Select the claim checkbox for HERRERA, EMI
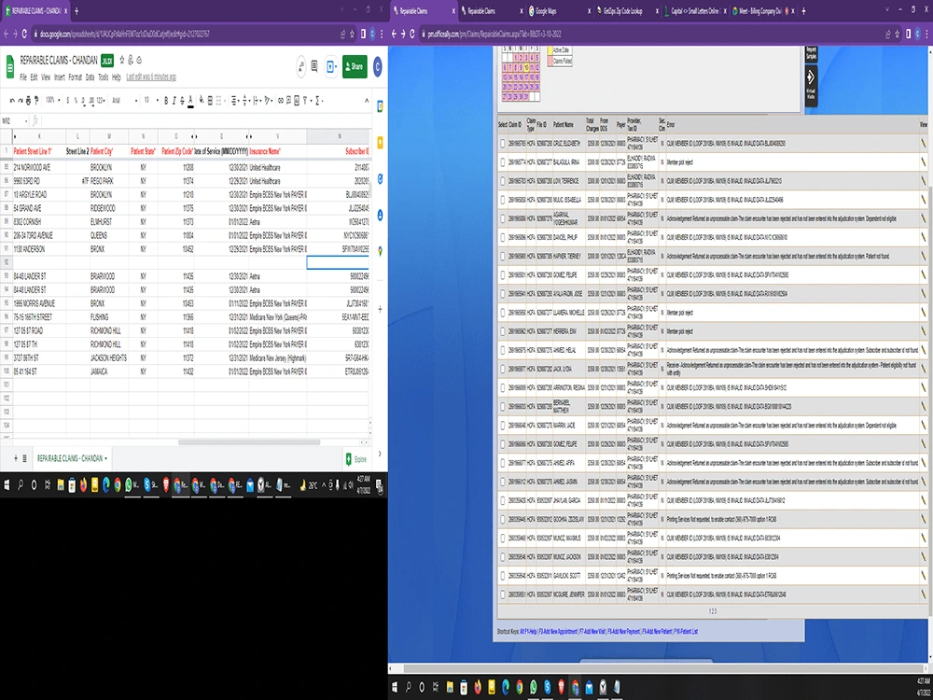933x700 pixels. [x=503, y=331]
